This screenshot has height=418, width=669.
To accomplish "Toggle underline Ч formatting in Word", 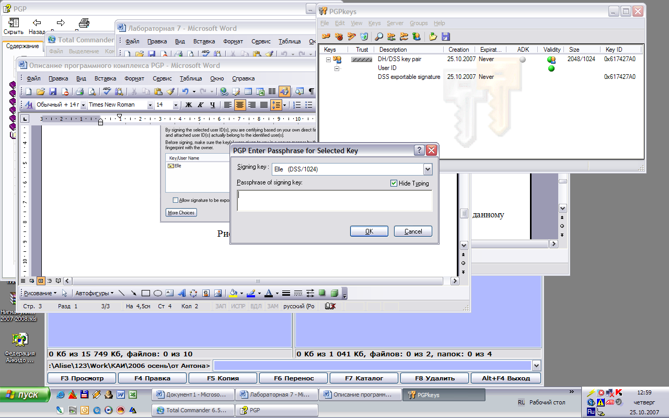I will (212, 105).
